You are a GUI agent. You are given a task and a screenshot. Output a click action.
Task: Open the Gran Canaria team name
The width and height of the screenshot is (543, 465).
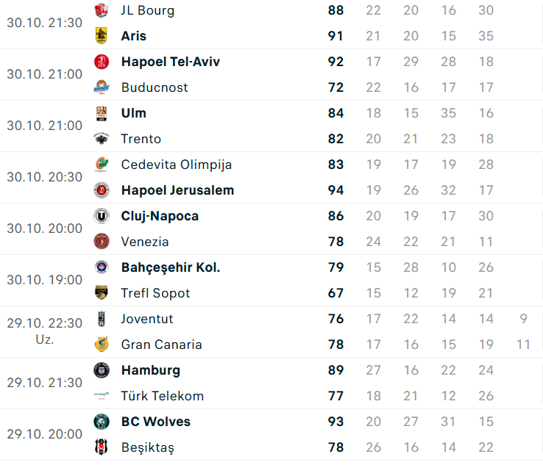[161, 345]
